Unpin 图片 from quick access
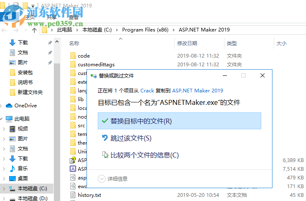The width and height of the screenshot is (306, 201). click(50, 63)
